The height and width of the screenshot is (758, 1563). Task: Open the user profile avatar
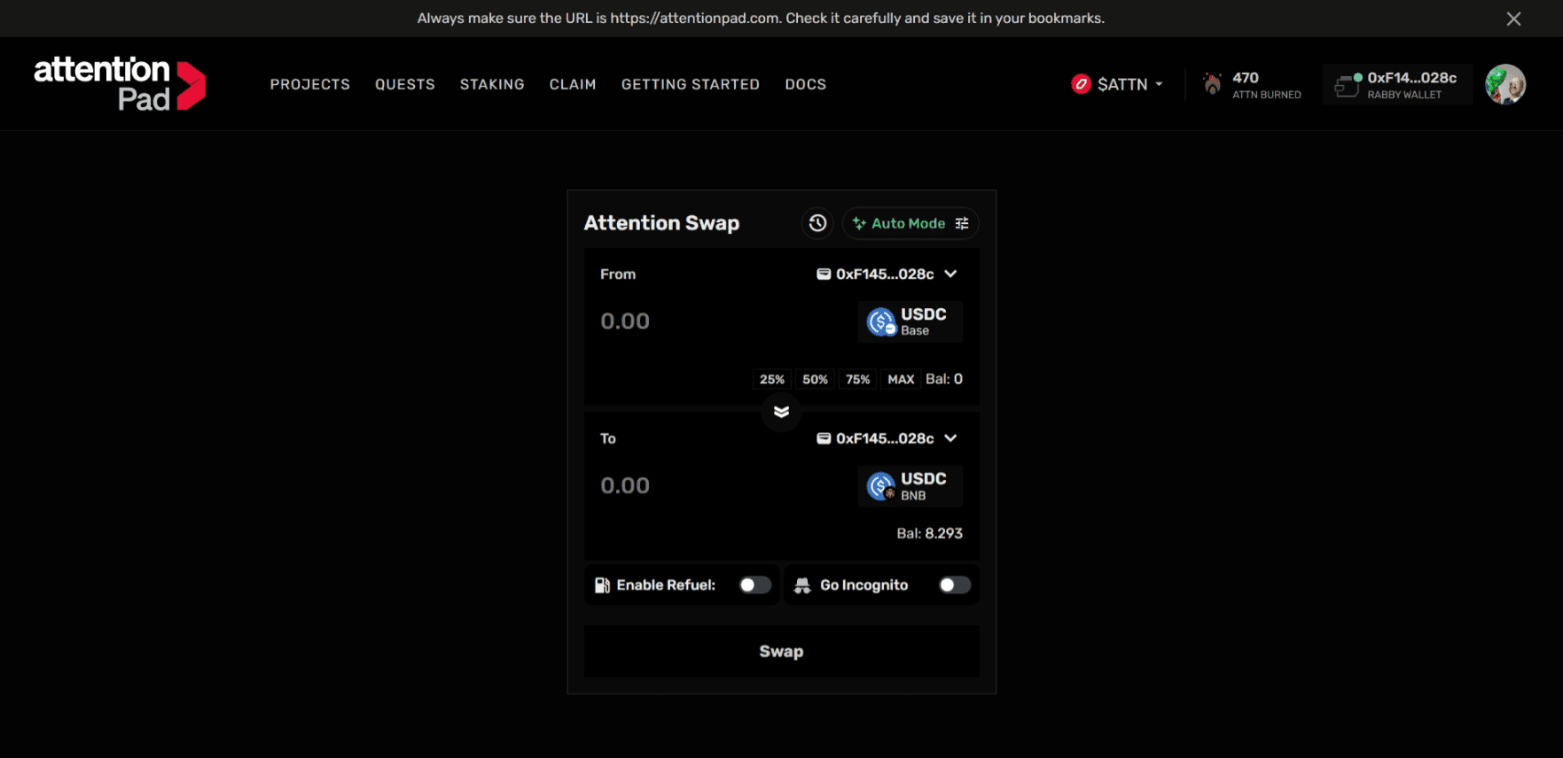coord(1505,84)
